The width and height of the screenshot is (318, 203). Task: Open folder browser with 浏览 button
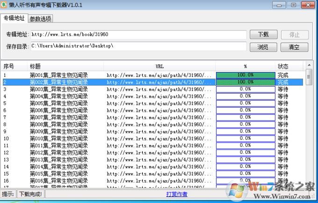coord(263,47)
